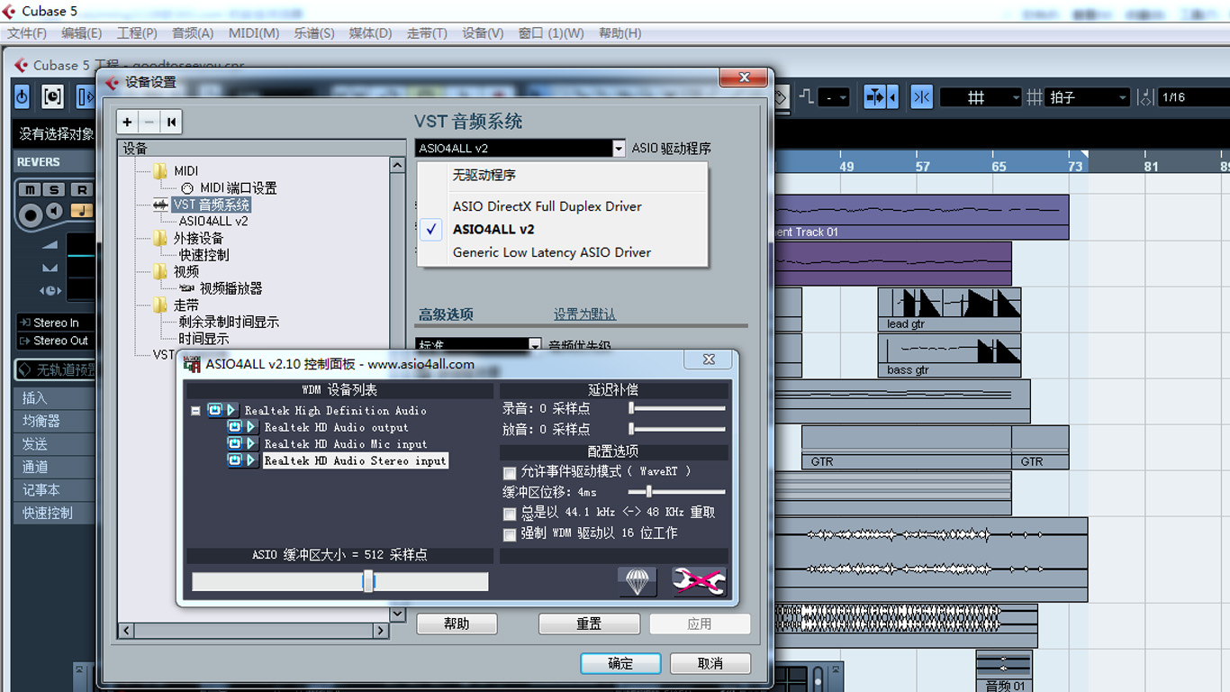The image size is (1230, 692).
Task: Click the 取消 button in Device Setup
Action: point(710,663)
